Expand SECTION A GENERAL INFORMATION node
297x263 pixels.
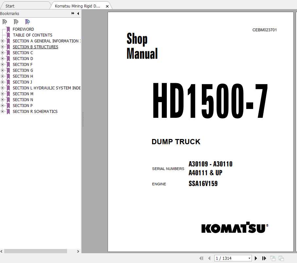point(2,41)
